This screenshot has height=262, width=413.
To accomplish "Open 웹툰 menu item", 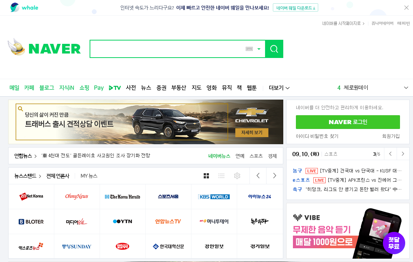I will pyautogui.click(x=252, y=88).
